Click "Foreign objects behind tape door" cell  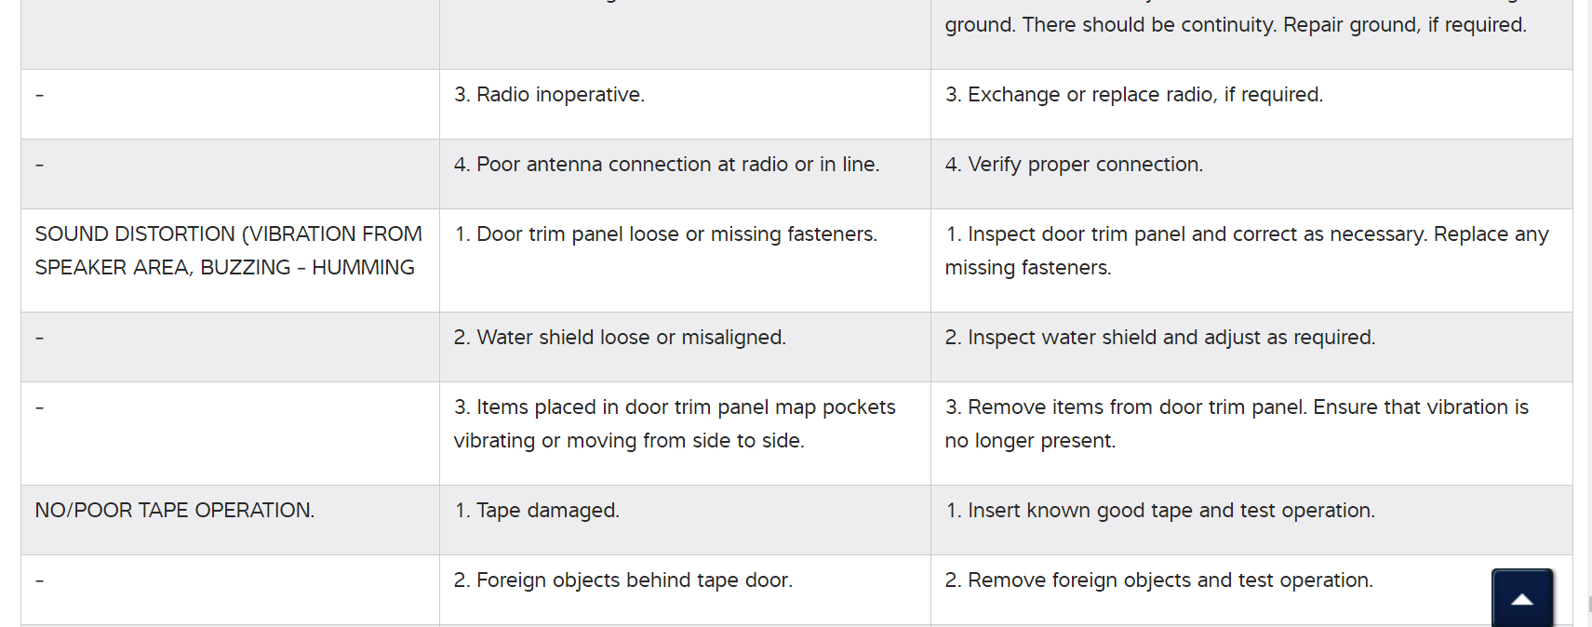pos(622,580)
